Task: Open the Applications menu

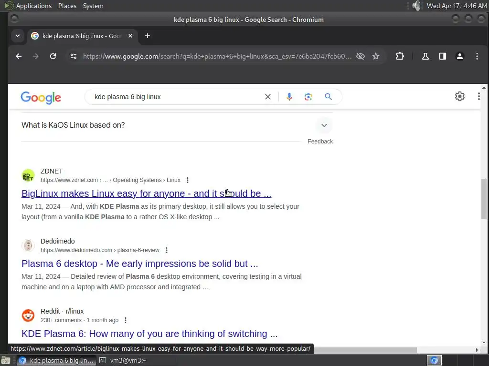Action: click(x=34, y=6)
